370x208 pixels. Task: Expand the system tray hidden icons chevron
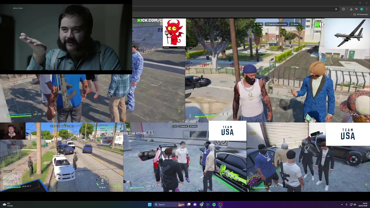[x=342, y=205]
